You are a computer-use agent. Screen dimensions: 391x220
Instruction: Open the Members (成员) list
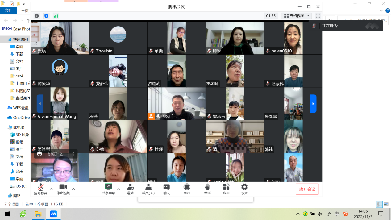(x=148, y=189)
